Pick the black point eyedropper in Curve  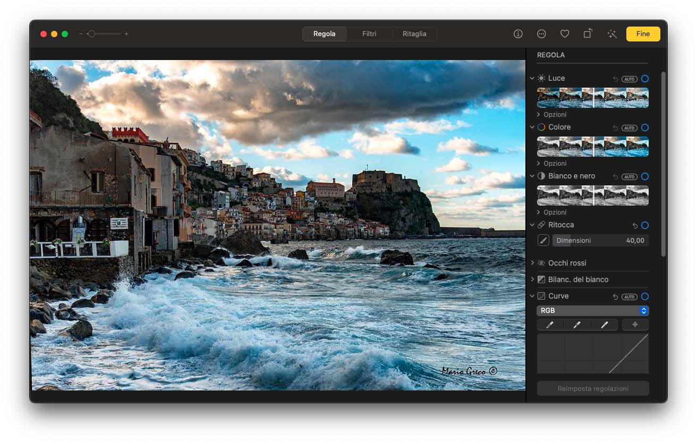550,325
